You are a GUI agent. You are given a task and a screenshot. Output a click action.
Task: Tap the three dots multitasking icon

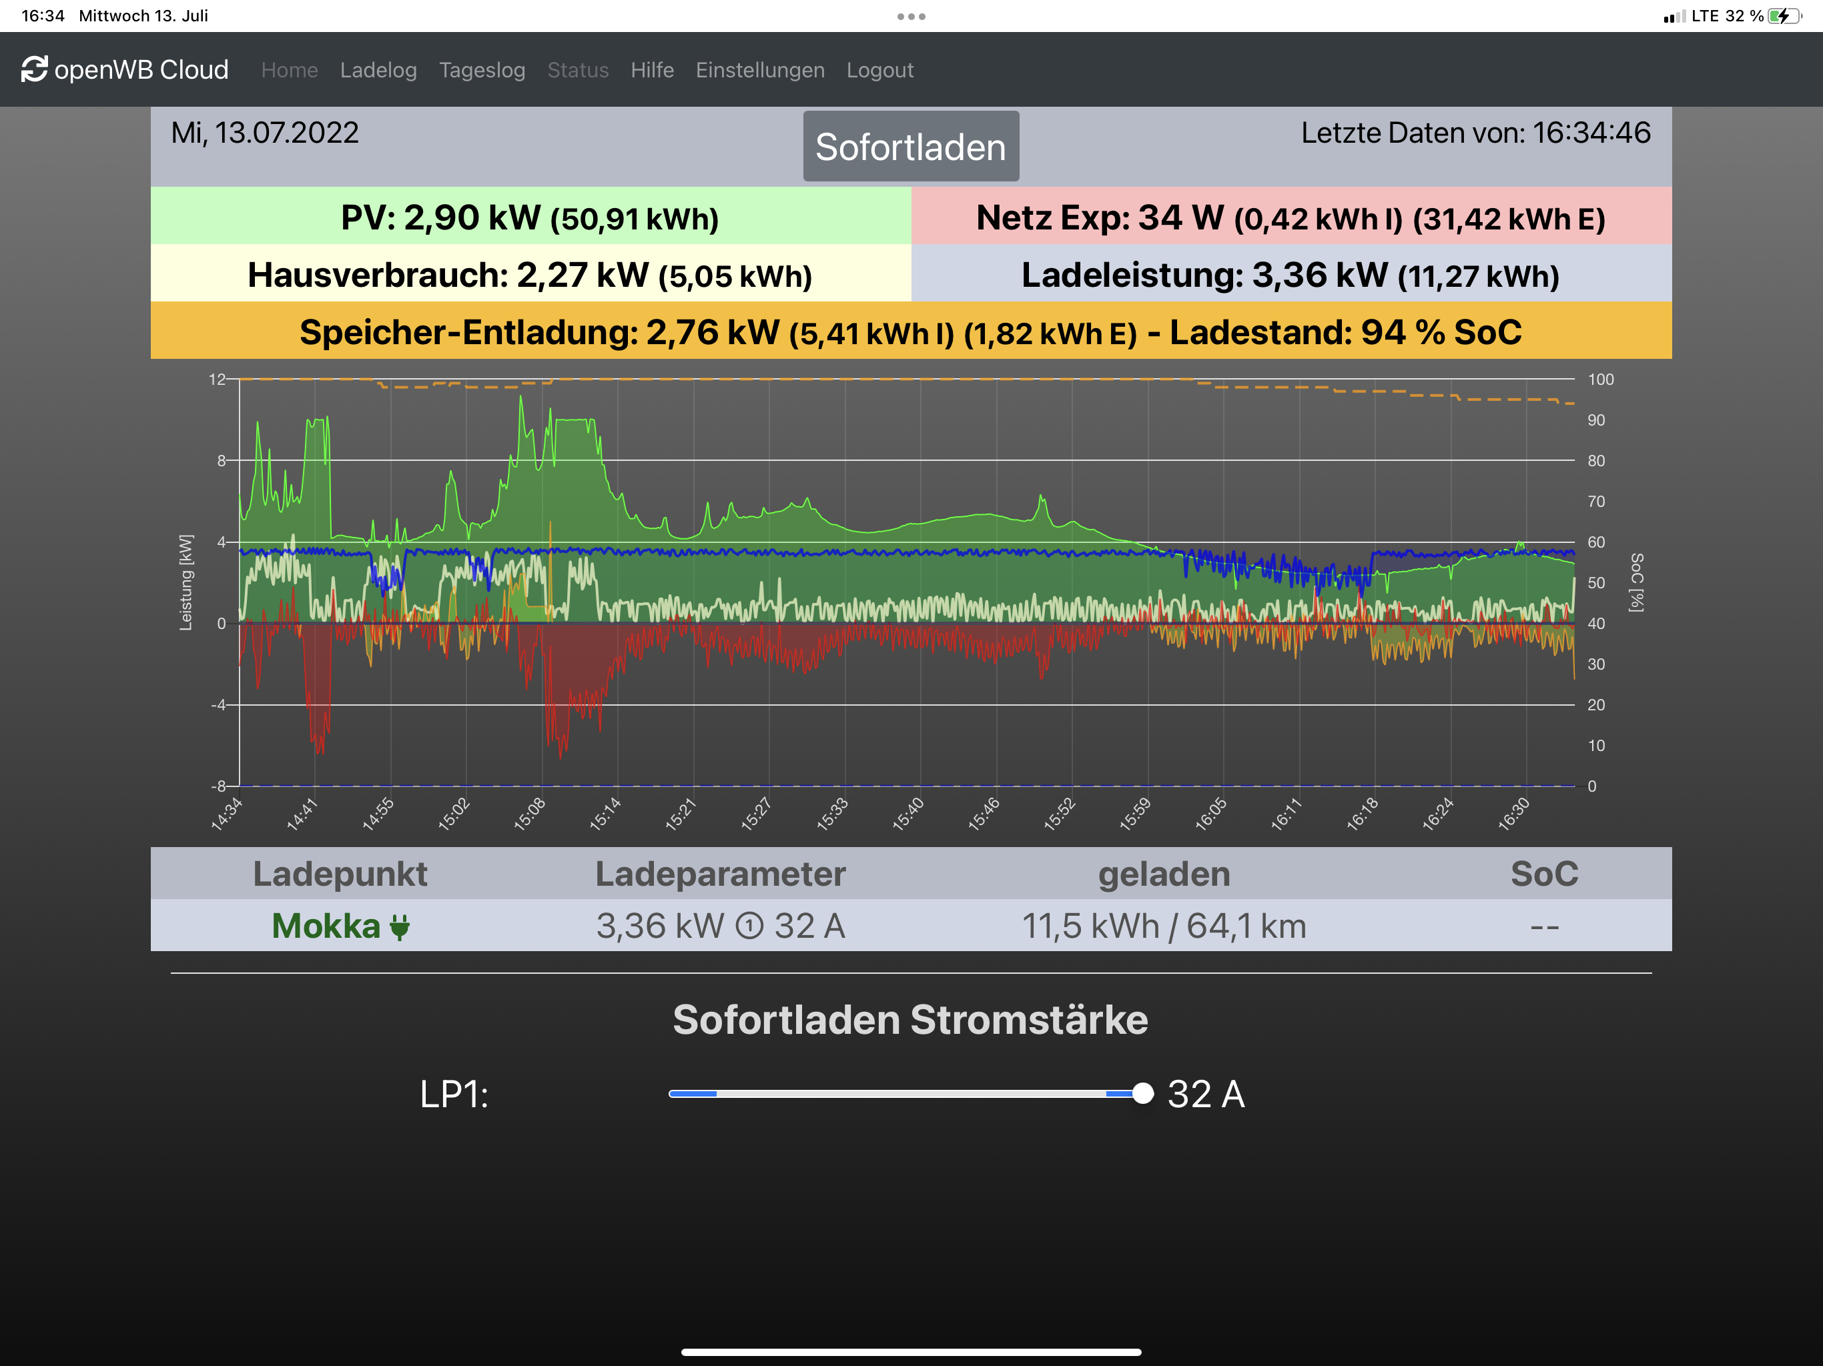[911, 17]
